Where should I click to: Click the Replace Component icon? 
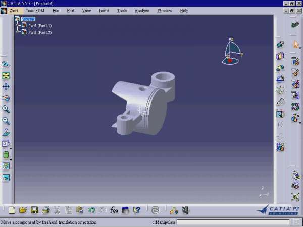[295, 107]
